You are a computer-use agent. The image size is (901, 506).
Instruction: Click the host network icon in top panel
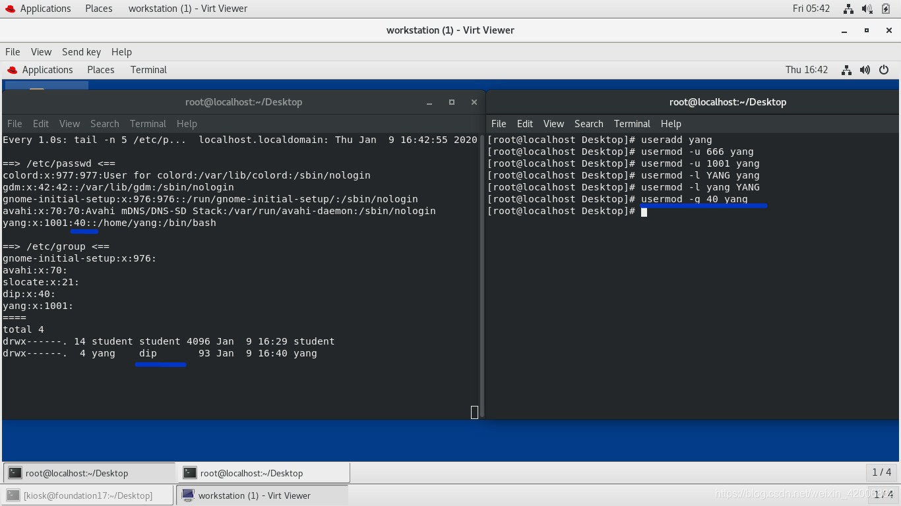(848, 9)
